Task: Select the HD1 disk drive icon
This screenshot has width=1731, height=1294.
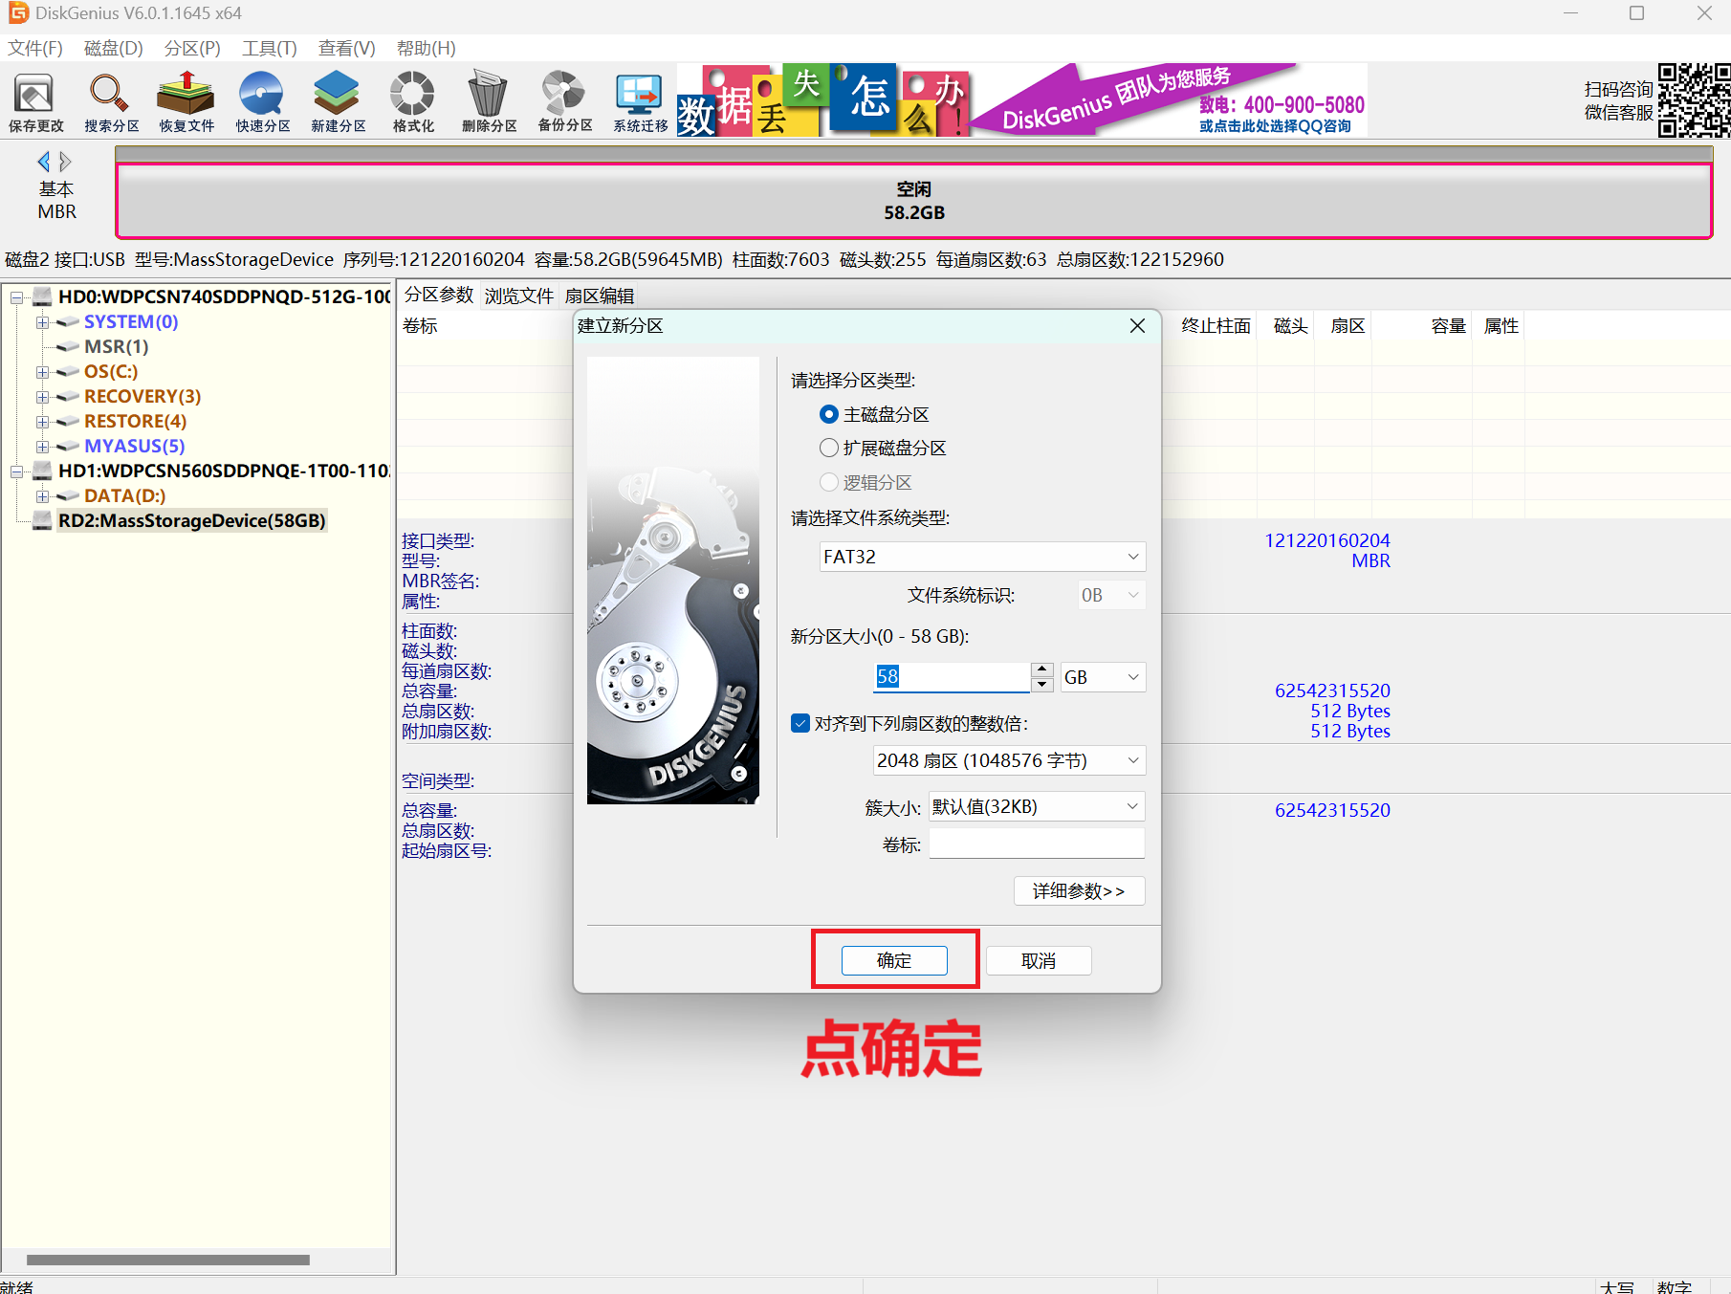Action: pyautogui.click(x=42, y=471)
